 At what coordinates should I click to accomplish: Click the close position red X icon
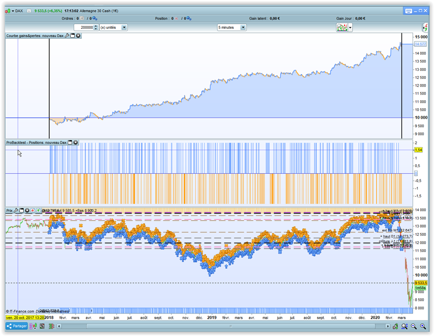[x=176, y=18]
